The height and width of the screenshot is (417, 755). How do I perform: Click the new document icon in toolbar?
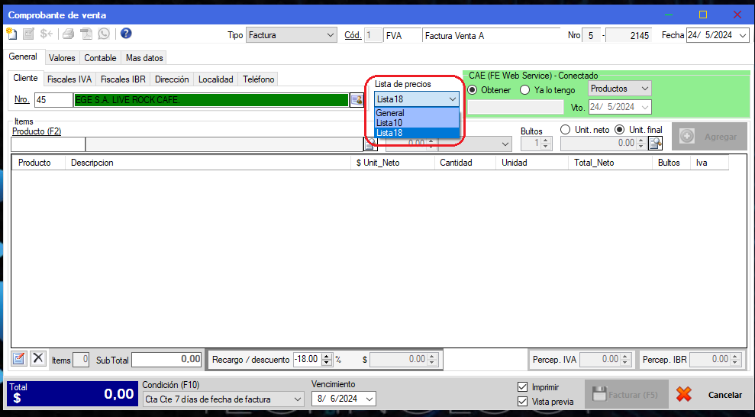point(11,34)
